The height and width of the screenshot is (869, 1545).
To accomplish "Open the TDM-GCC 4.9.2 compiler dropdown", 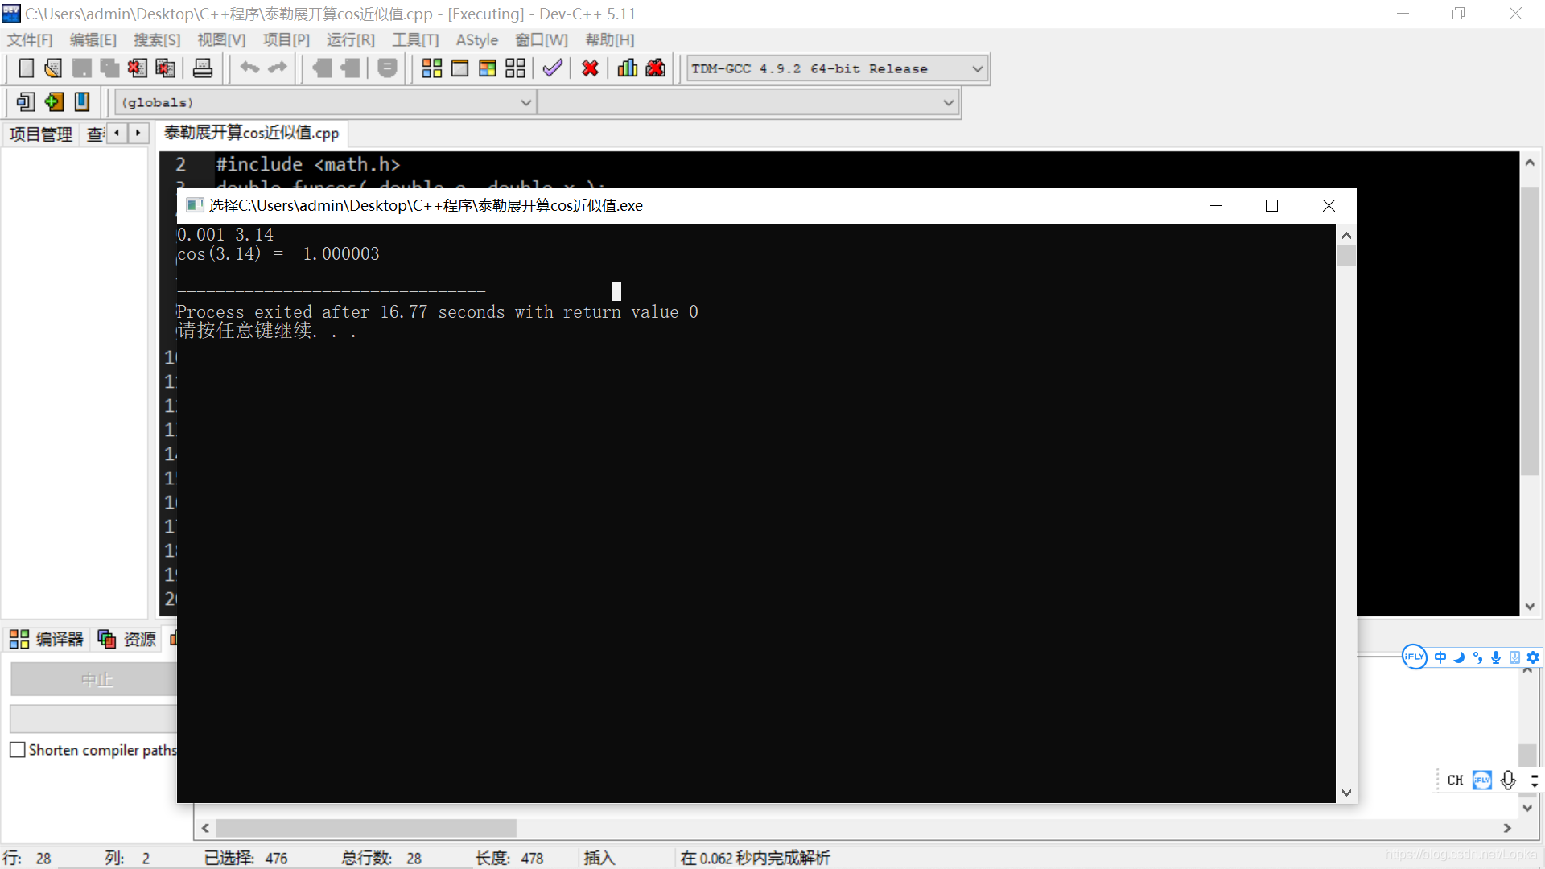I will [x=837, y=69].
